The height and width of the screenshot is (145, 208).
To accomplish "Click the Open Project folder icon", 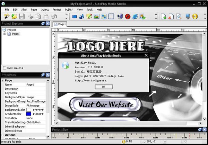I will coord(14,16).
